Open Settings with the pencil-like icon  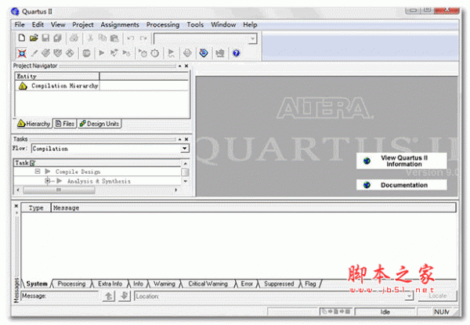pyautogui.click(x=34, y=53)
